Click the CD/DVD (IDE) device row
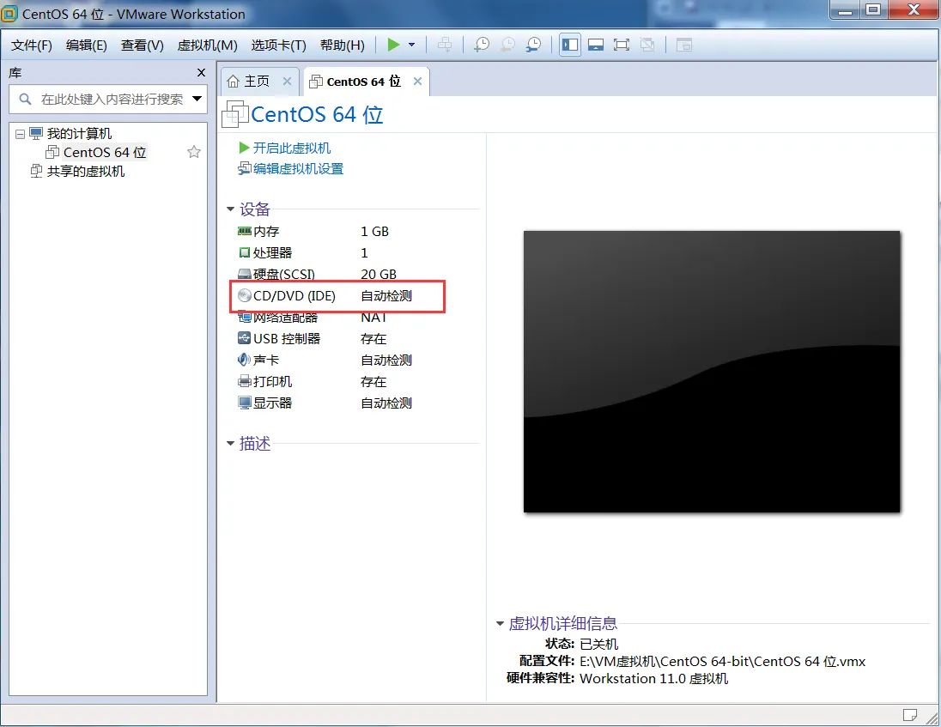The image size is (941, 727). 326,296
